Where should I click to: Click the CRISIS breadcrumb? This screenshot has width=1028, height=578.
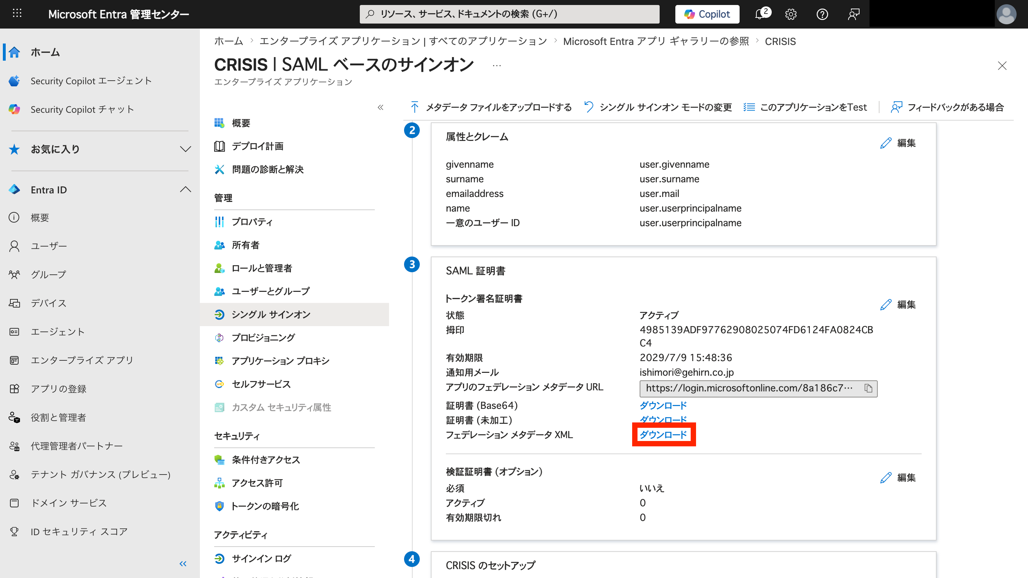(780, 41)
